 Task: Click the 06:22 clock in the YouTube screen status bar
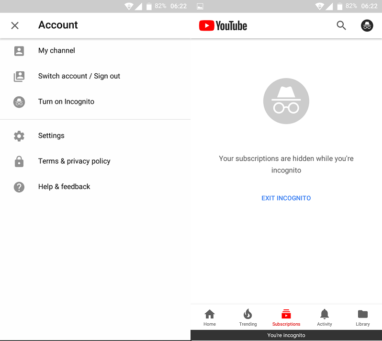coord(369,6)
